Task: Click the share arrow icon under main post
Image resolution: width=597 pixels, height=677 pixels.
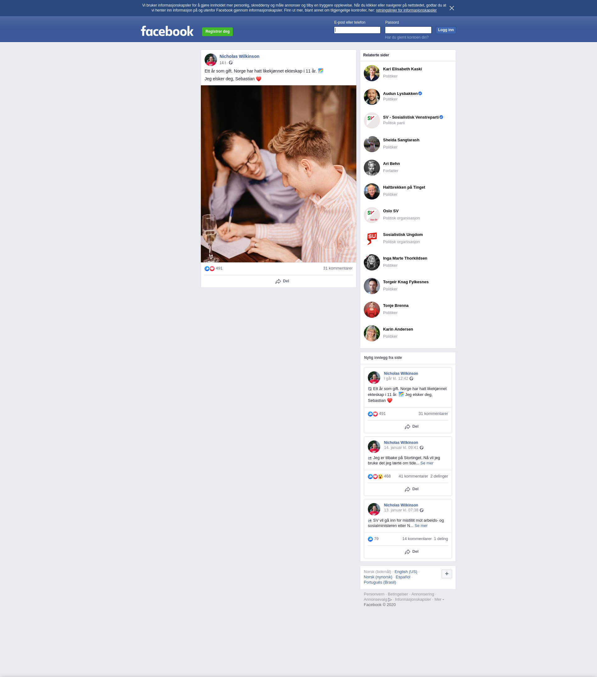Action: (278, 281)
